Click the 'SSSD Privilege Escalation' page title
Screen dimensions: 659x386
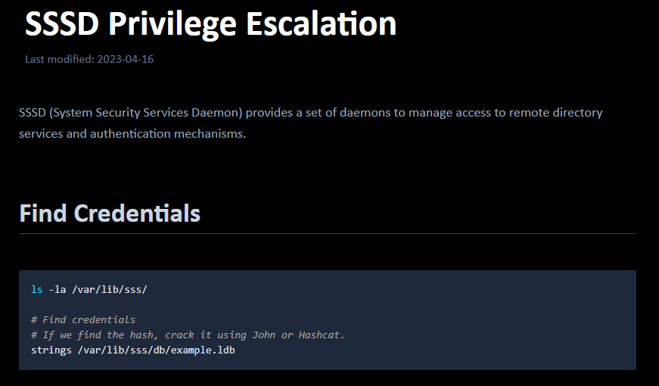(x=210, y=24)
